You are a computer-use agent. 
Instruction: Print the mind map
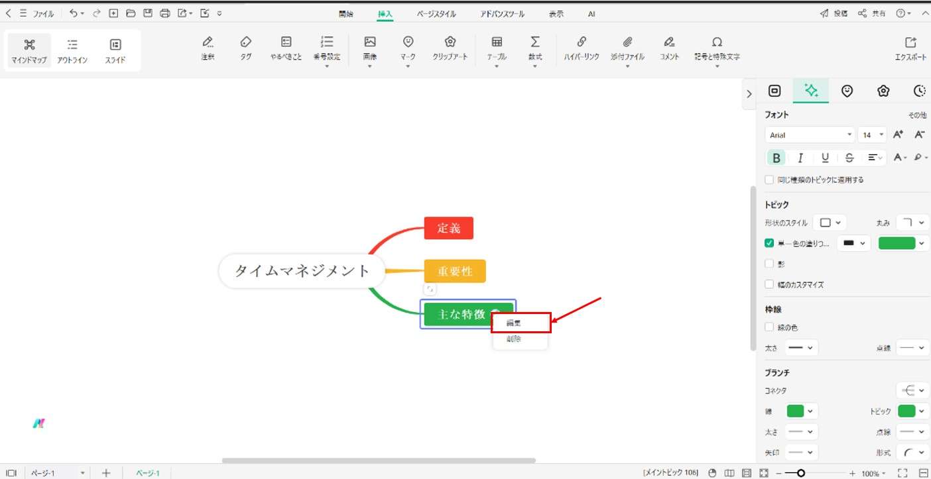[x=165, y=13]
